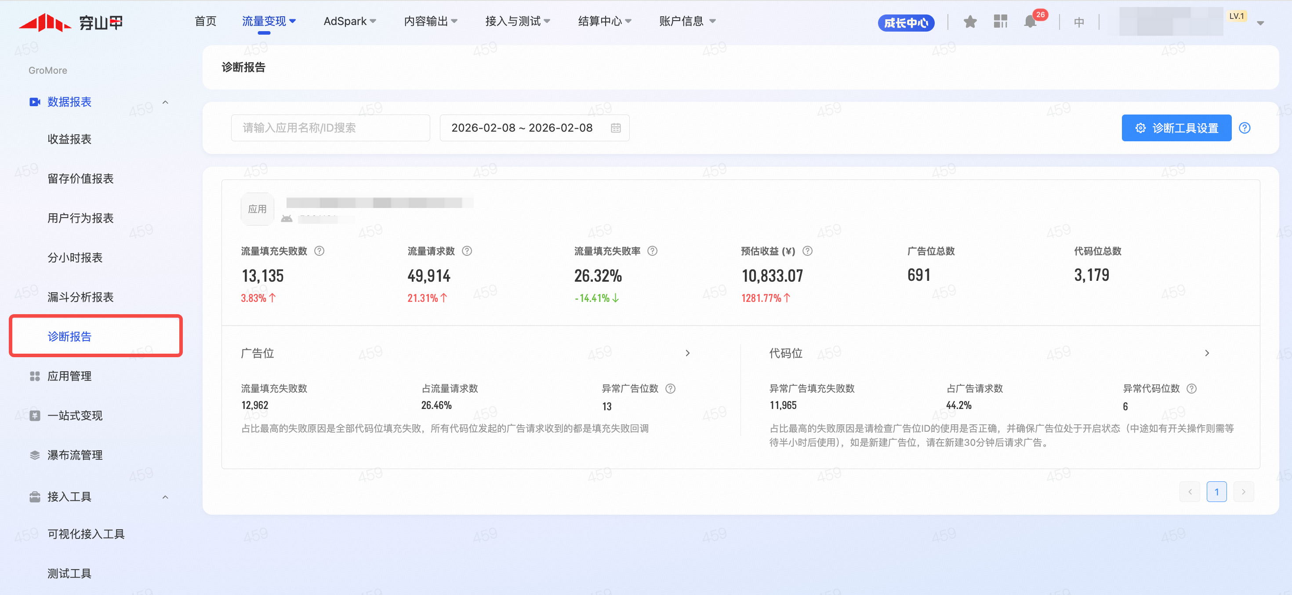Focus the app name/ID search field

(x=330, y=128)
